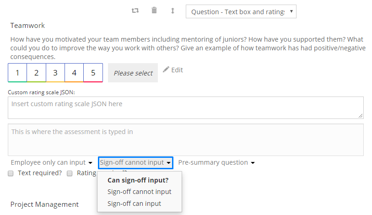Click the Please select button
Screen dimensions: 372x215
click(133, 73)
